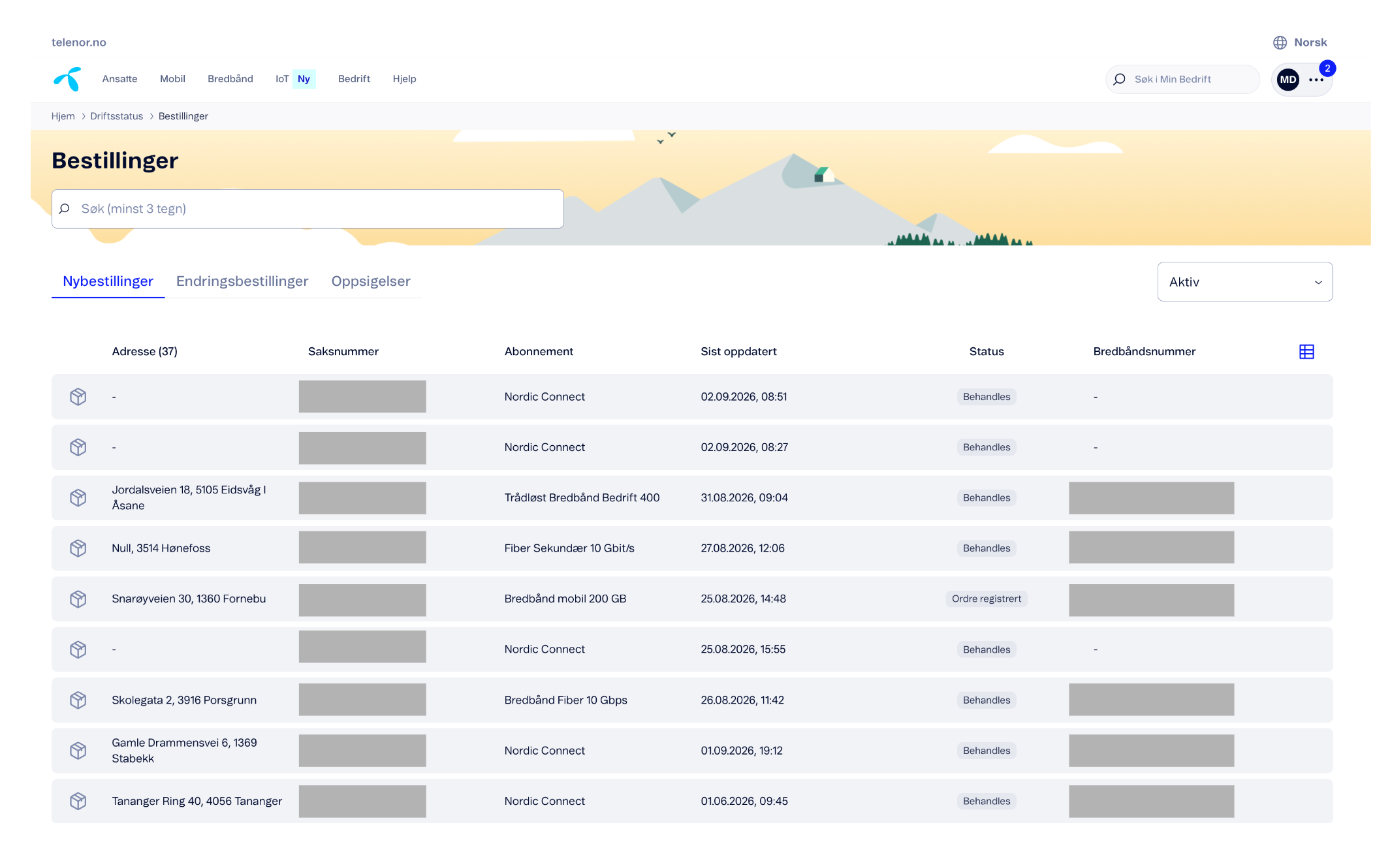Select the Nybestillinger tab
The image size is (1375, 859).
tap(108, 281)
